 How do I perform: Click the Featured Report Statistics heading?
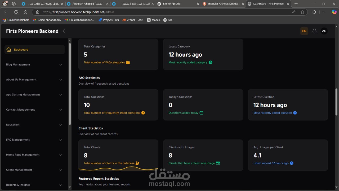click(99, 179)
